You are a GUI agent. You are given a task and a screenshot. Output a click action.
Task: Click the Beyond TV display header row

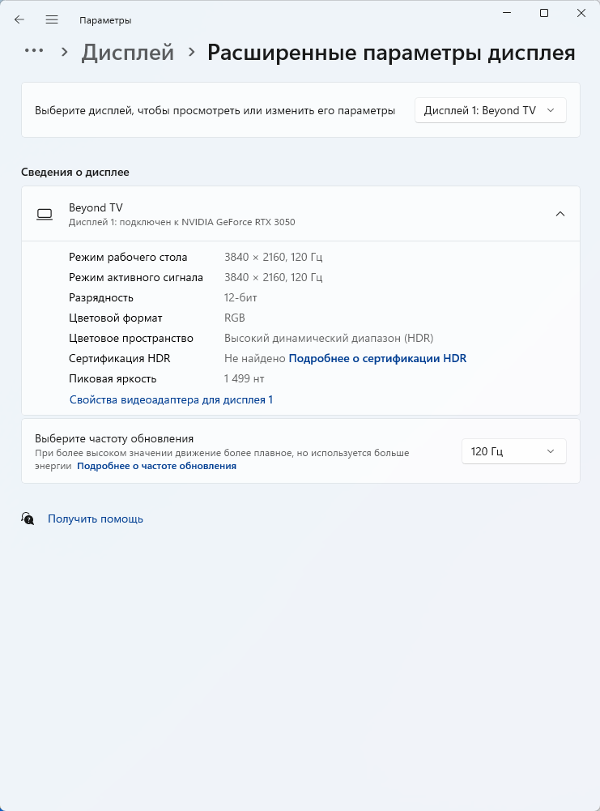click(x=300, y=214)
